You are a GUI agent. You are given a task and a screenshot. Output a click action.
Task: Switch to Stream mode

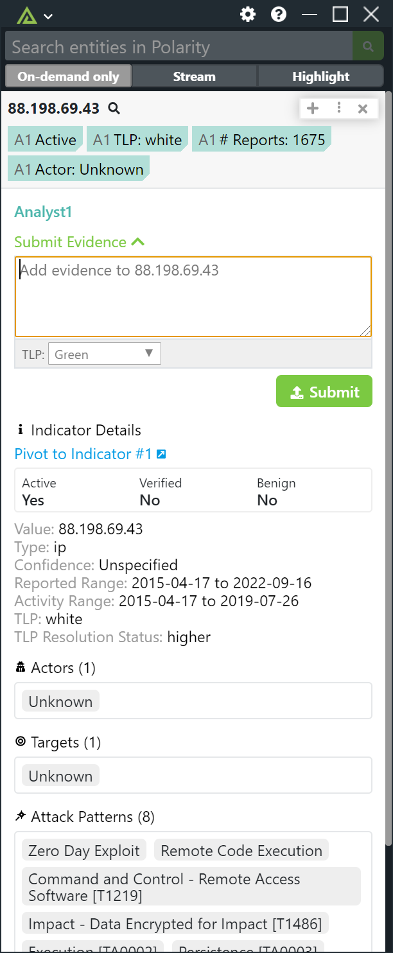(194, 76)
